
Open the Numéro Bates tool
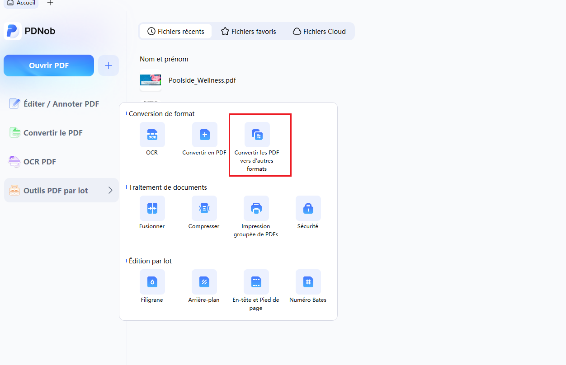point(308,282)
